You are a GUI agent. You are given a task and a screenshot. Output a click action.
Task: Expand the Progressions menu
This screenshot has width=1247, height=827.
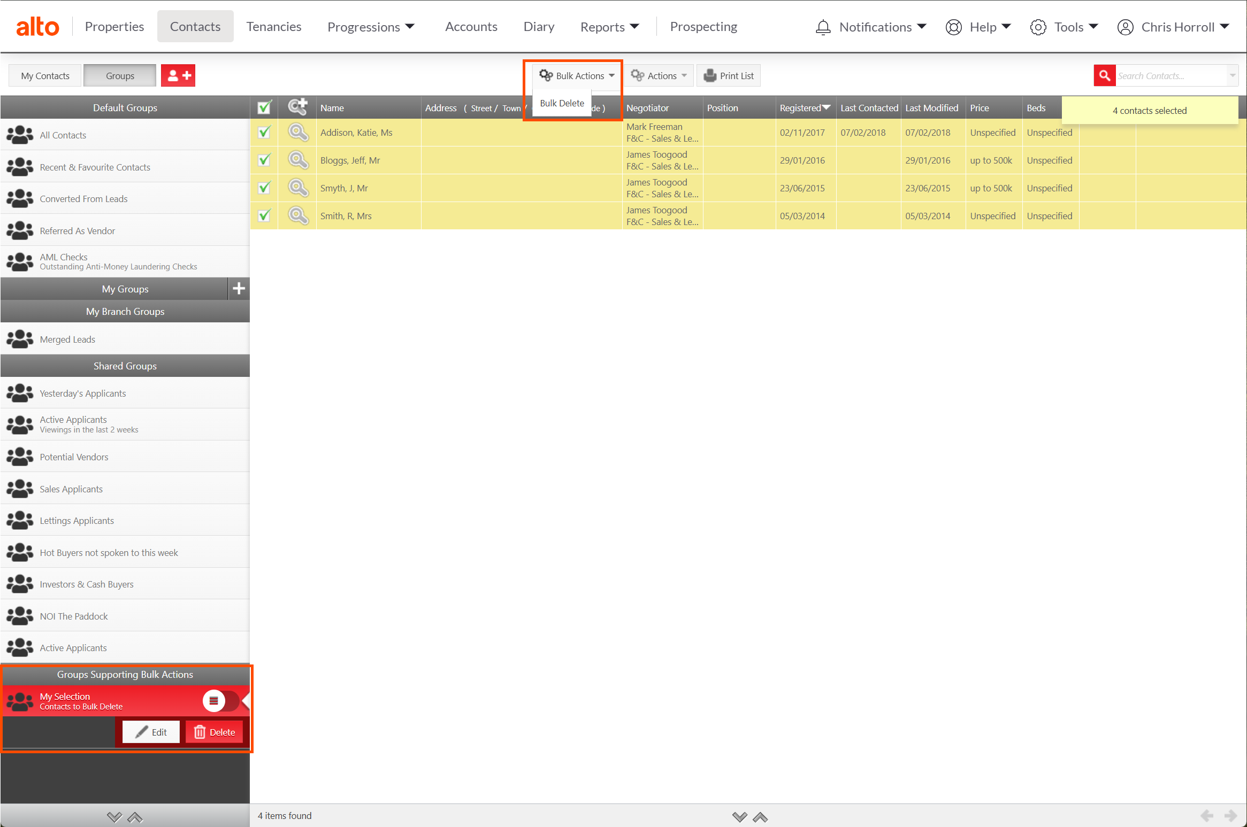371,27
